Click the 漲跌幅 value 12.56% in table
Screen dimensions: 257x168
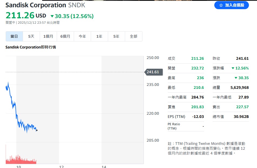tap(240, 68)
